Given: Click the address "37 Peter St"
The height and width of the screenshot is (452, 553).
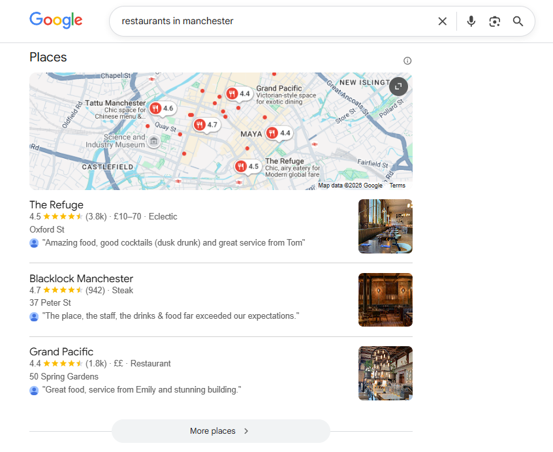Looking at the screenshot, I should [50, 302].
